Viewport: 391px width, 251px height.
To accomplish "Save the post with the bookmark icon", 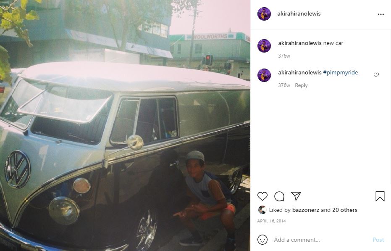I will pyautogui.click(x=380, y=196).
